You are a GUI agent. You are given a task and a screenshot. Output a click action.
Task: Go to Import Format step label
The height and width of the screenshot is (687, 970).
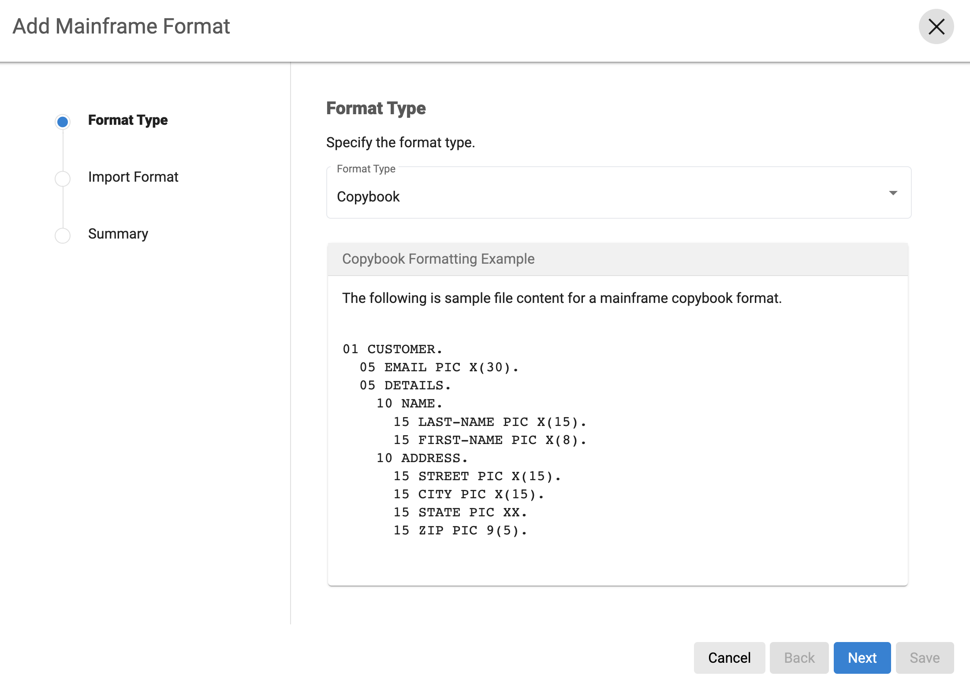[133, 177]
